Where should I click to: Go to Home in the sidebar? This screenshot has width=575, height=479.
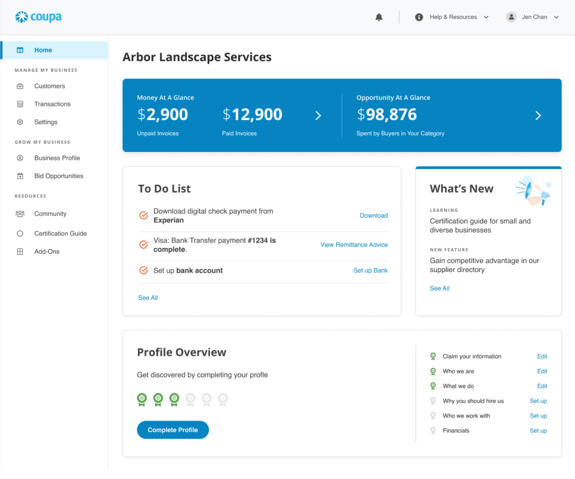tap(43, 50)
